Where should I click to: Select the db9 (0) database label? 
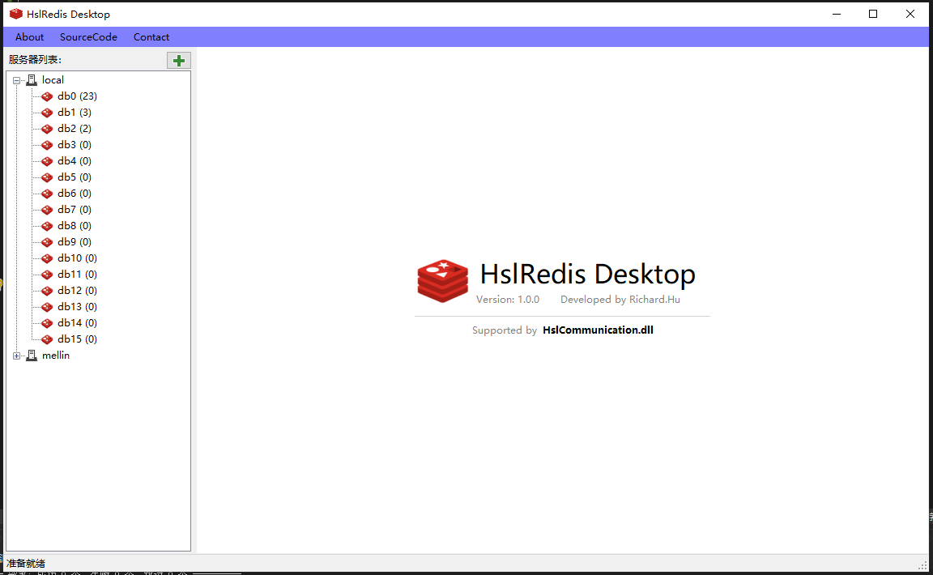point(75,241)
